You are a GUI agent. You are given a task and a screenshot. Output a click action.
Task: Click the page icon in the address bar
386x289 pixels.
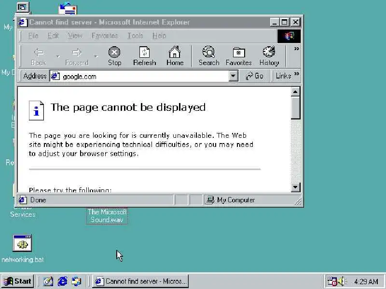click(x=55, y=76)
